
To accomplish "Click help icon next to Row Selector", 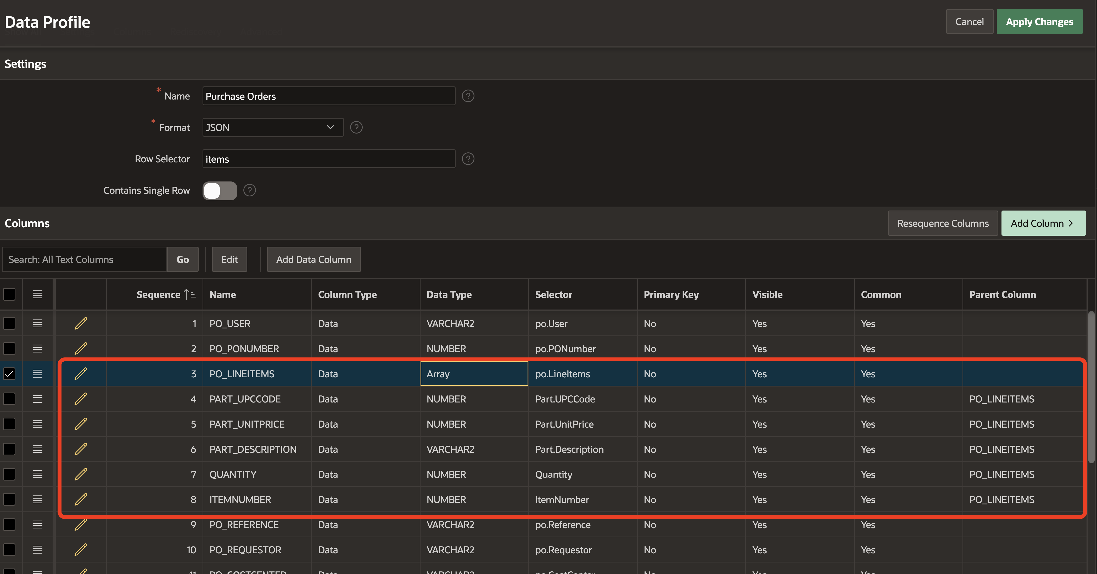I will click(468, 159).
